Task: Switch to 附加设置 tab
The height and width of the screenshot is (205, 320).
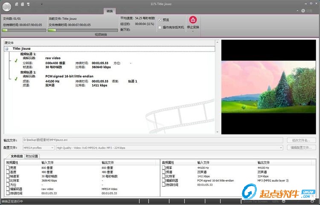Action: 32,156
